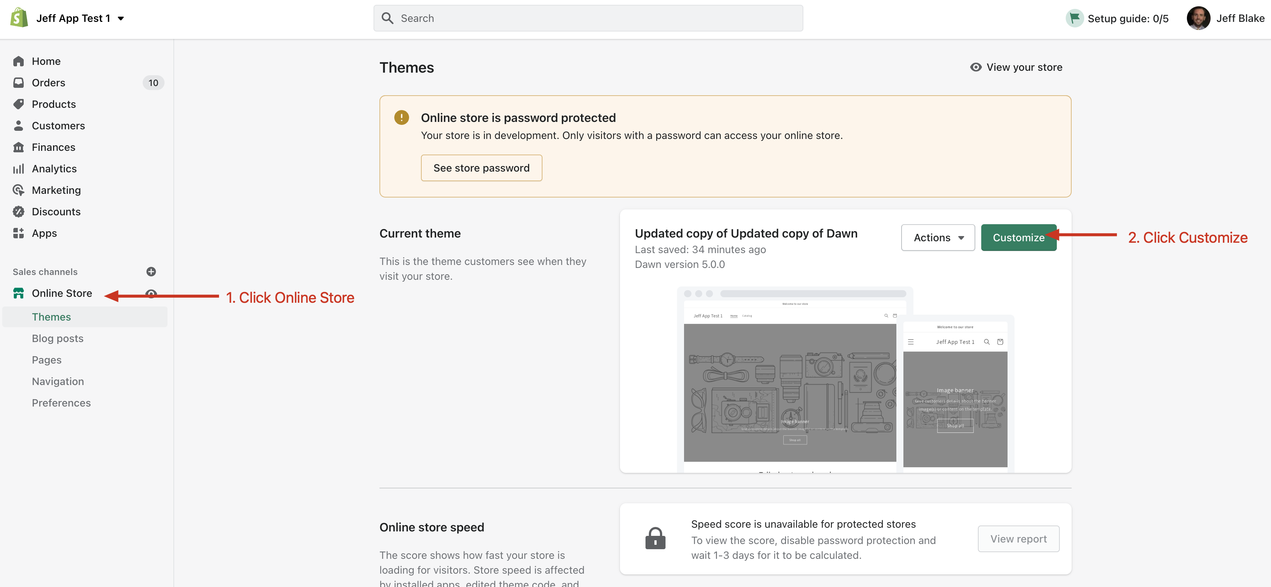Click the Products tag icon

[x=19, y=104]
